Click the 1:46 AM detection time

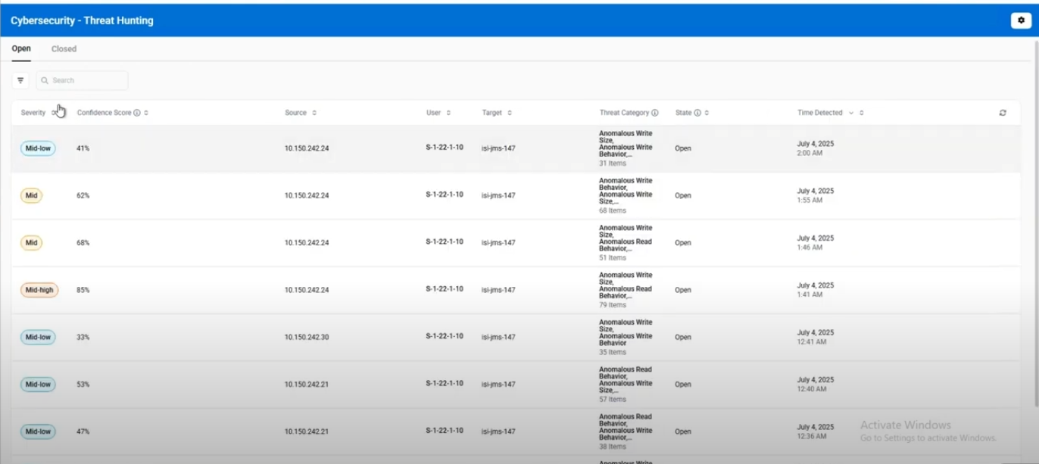810,248
